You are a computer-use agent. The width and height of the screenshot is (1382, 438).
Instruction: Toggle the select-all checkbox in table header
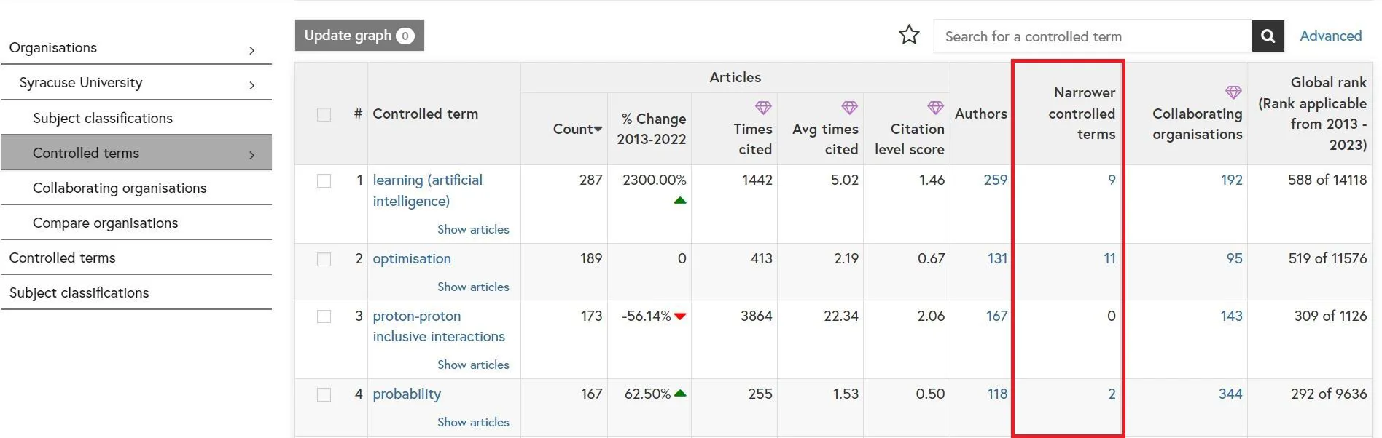(324, 114)
